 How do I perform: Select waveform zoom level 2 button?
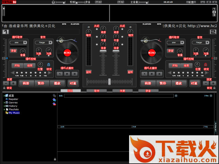214,12
